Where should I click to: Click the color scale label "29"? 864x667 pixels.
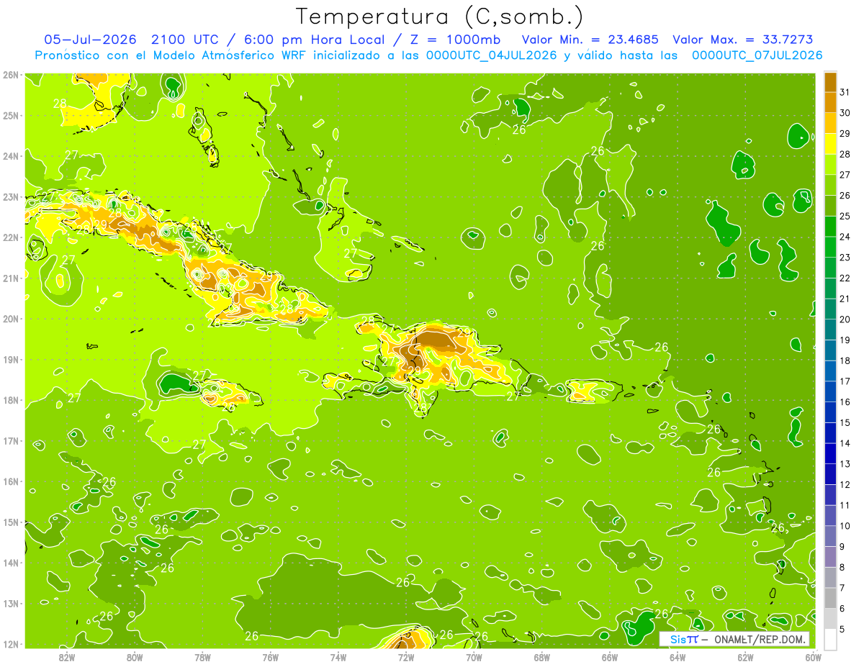(x=845, y=133)
